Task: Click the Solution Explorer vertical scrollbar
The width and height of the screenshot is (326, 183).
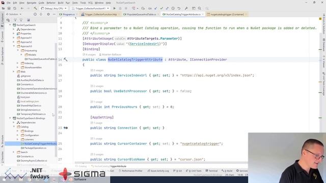Action: [56, 100]
